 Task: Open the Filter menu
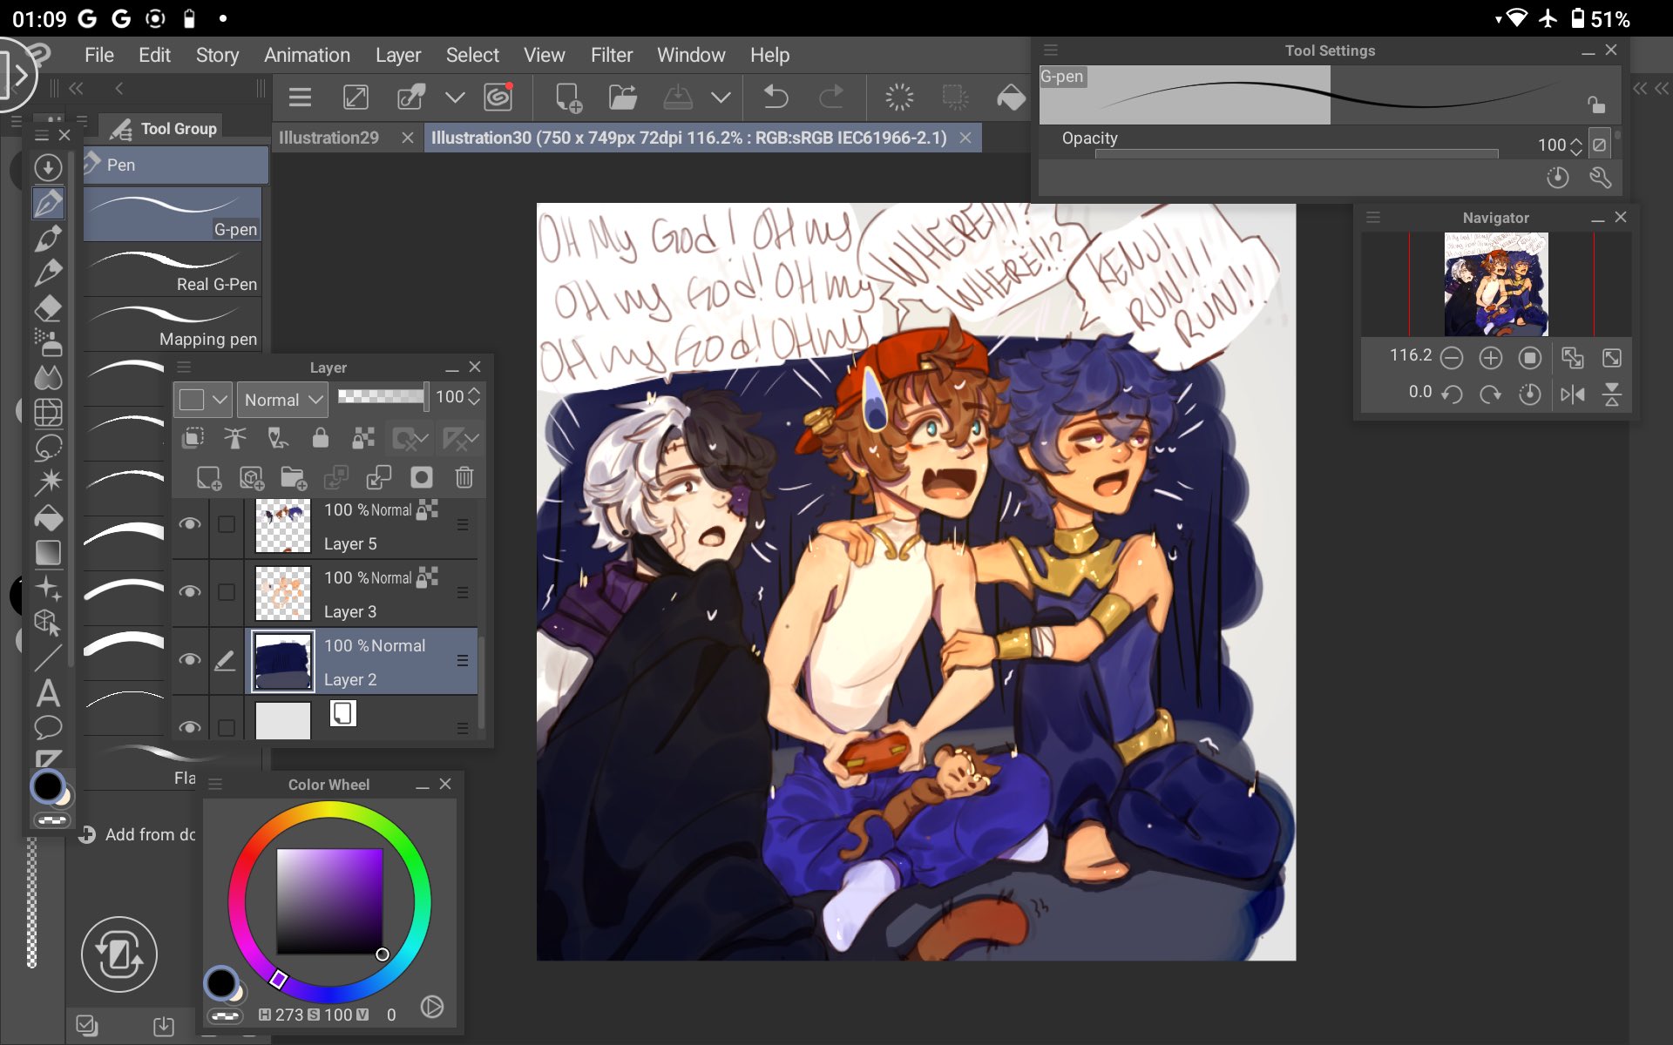tap(611, 55)
